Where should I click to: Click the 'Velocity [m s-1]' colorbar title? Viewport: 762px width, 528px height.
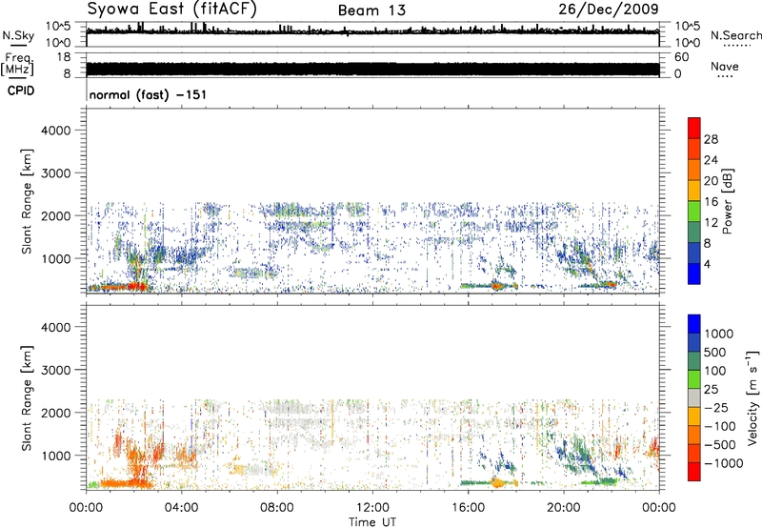tap(752, 397)
